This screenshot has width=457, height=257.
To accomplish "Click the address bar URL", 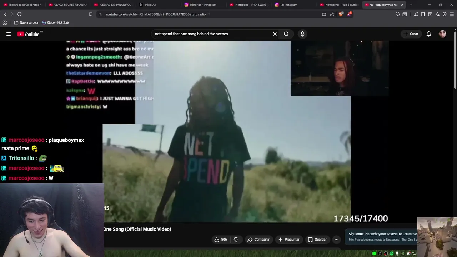I will (x=157, y=14).
